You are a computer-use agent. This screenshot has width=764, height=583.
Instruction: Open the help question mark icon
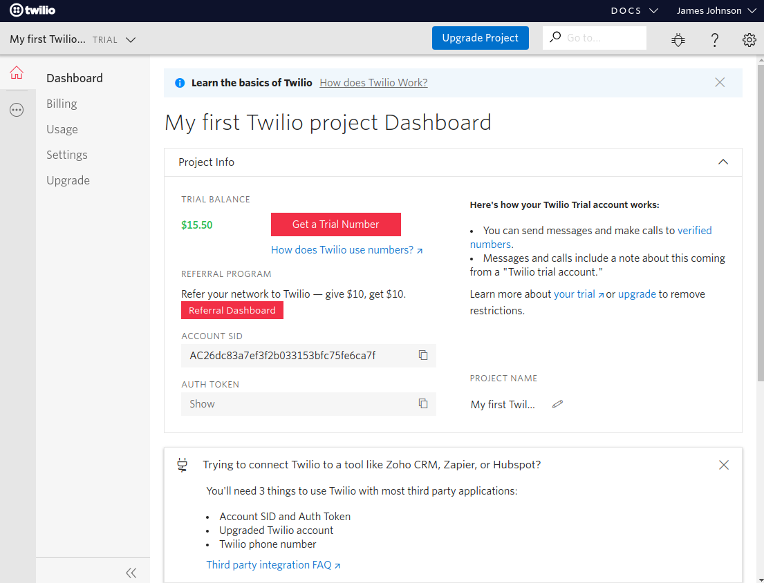tap(714, 39)
